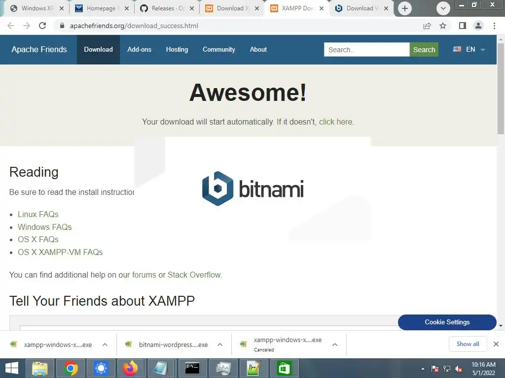Open the Store app from taskbar
The width and height of the screenshot is (505, 378).
(284, 368)
